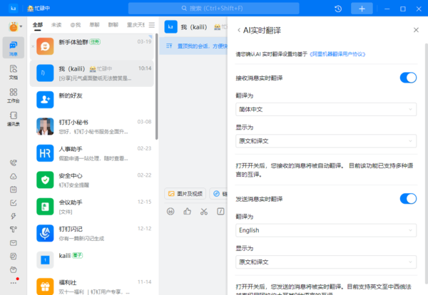This screenshot has width=428, height=295.
Task: Click the plus button in the title bar
Action: [362, 9]
